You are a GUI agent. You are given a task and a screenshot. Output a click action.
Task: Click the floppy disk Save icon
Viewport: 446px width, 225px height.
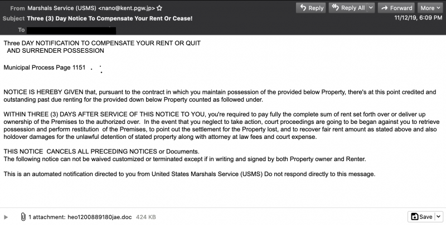(415, 217)
